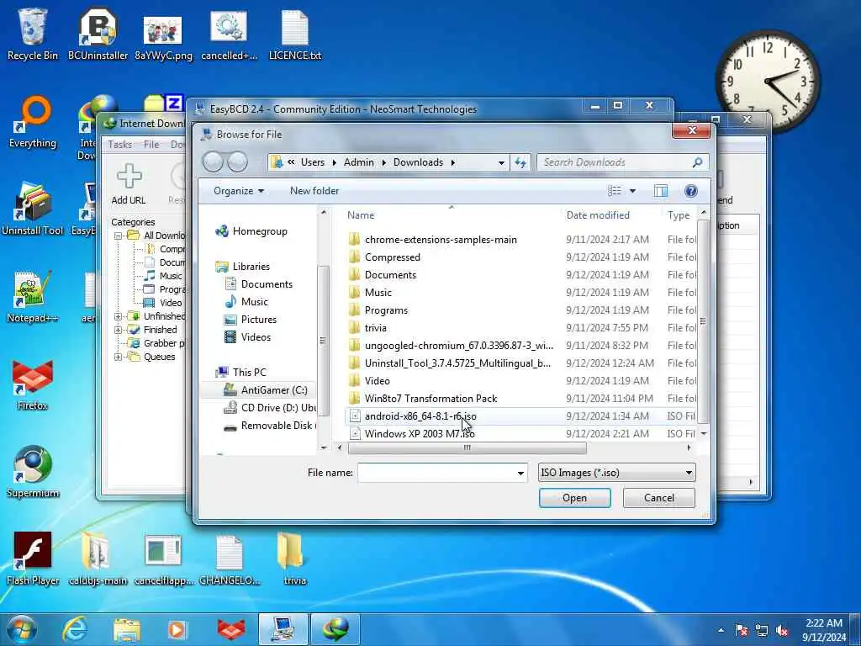Viewport: 861px width, 646px height.
Task: Click the Search Downloads box
Action: pos(623,162)
